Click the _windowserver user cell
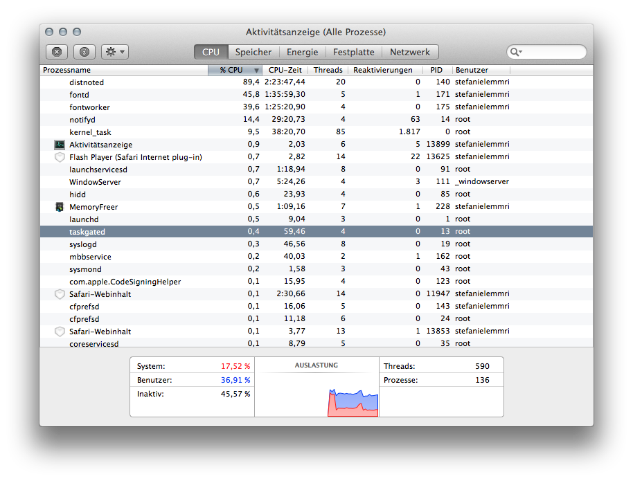Image resolution: width=633 pixels, height=481 pixels. tap(482, 182)
